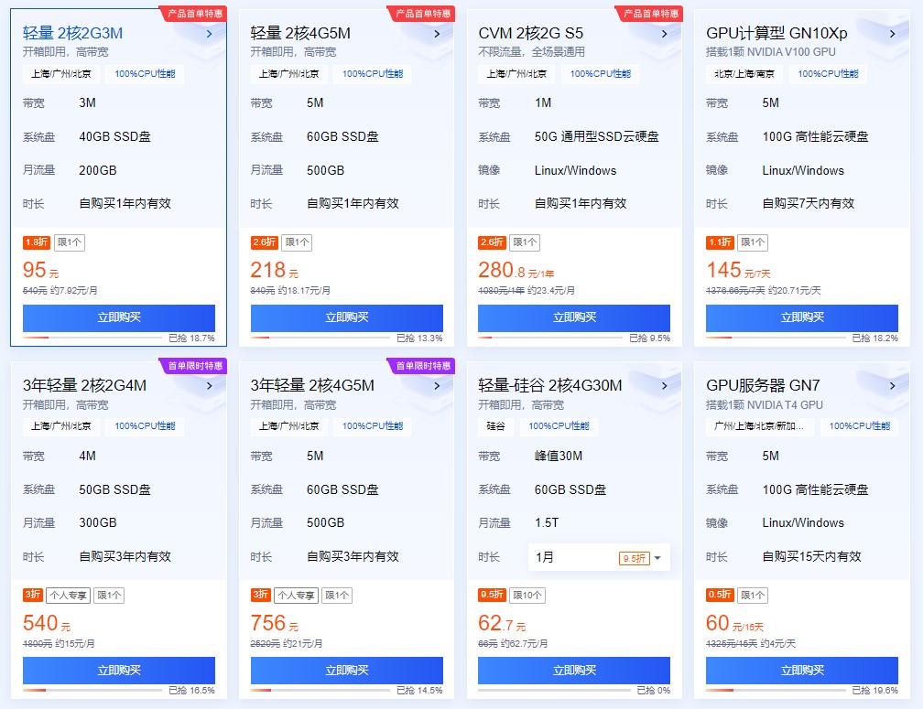Viewport: 923px width, 709px height.
Task: Open GPU服务器 GN7 product title
Action: point(763,386)
